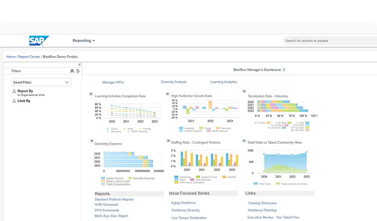Click the Reports section heading
Image resolution: width=377 pixels, height=221 pixels.
[x=102, y=194]
